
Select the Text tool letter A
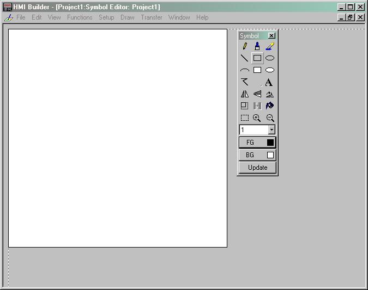tap(269, 83)
